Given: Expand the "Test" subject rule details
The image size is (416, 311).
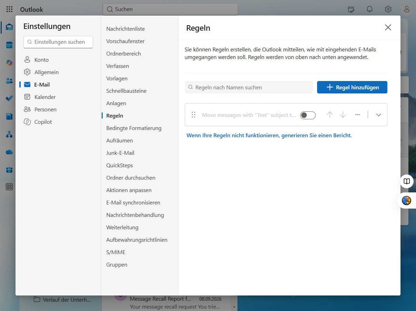Looking at the screenshot, I should [x=378, y=115].
